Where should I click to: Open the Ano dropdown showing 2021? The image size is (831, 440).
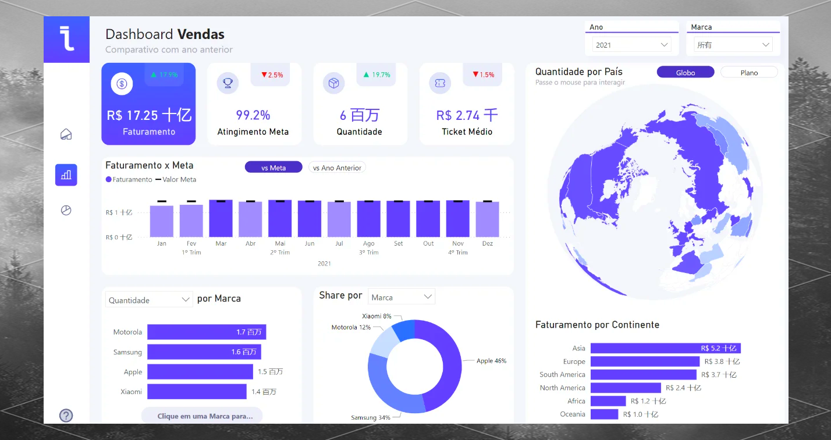coord(631,45)
